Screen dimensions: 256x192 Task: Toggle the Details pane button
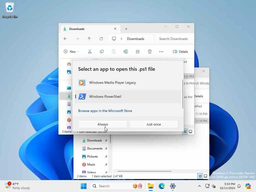pos(180,51)
